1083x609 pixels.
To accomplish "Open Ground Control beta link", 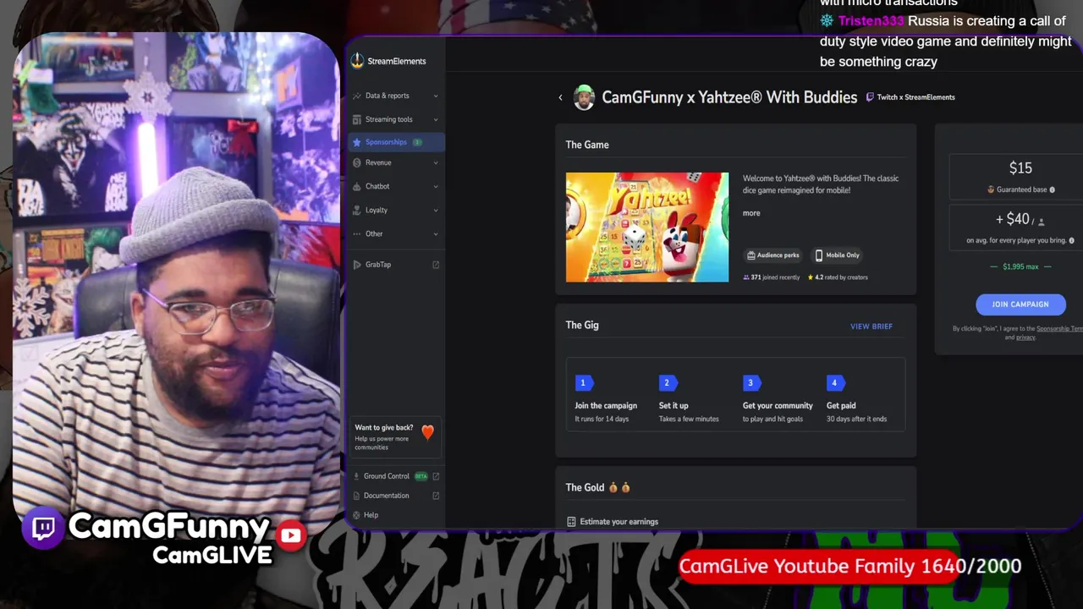I will pyautogui.click(x=396, y=476).
